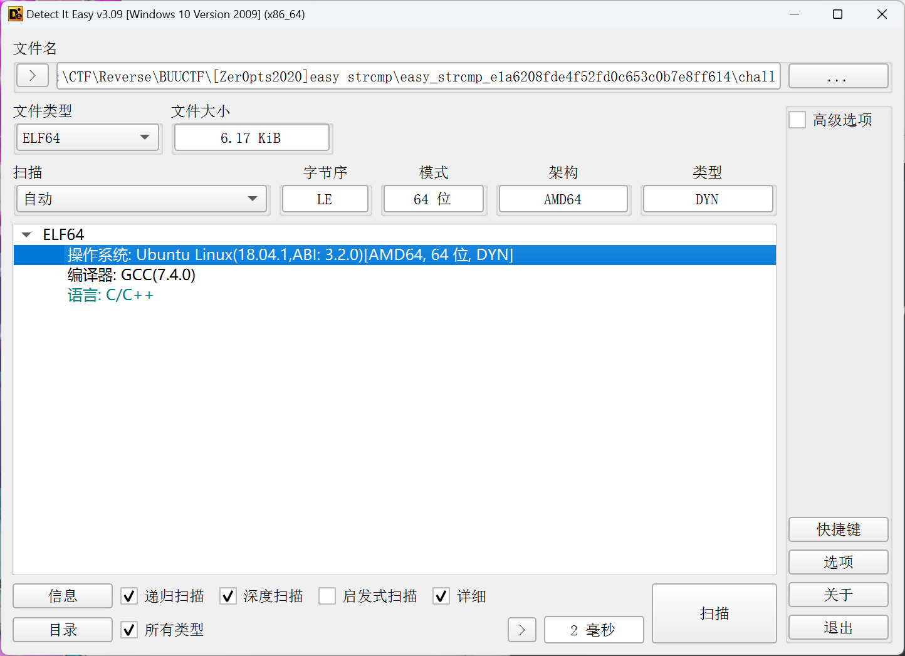
Task: Click the LE endianness field
Action: (325, 199)
